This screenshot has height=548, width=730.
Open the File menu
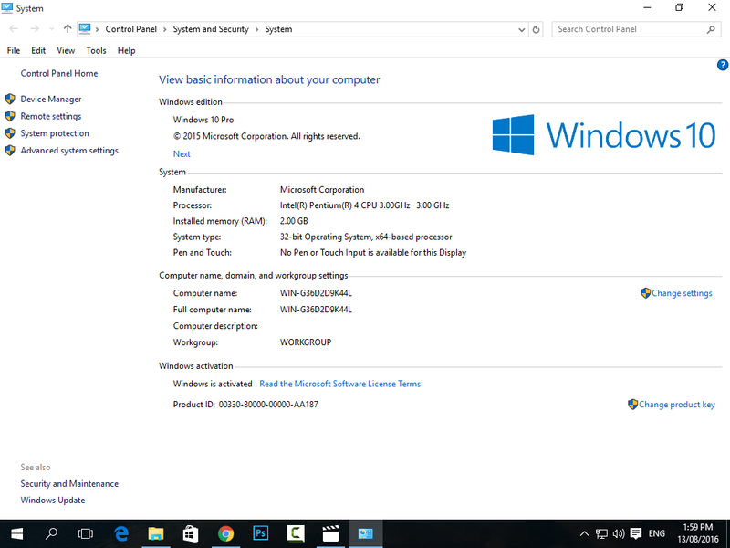pyautogui.click(x=14, y=50)
